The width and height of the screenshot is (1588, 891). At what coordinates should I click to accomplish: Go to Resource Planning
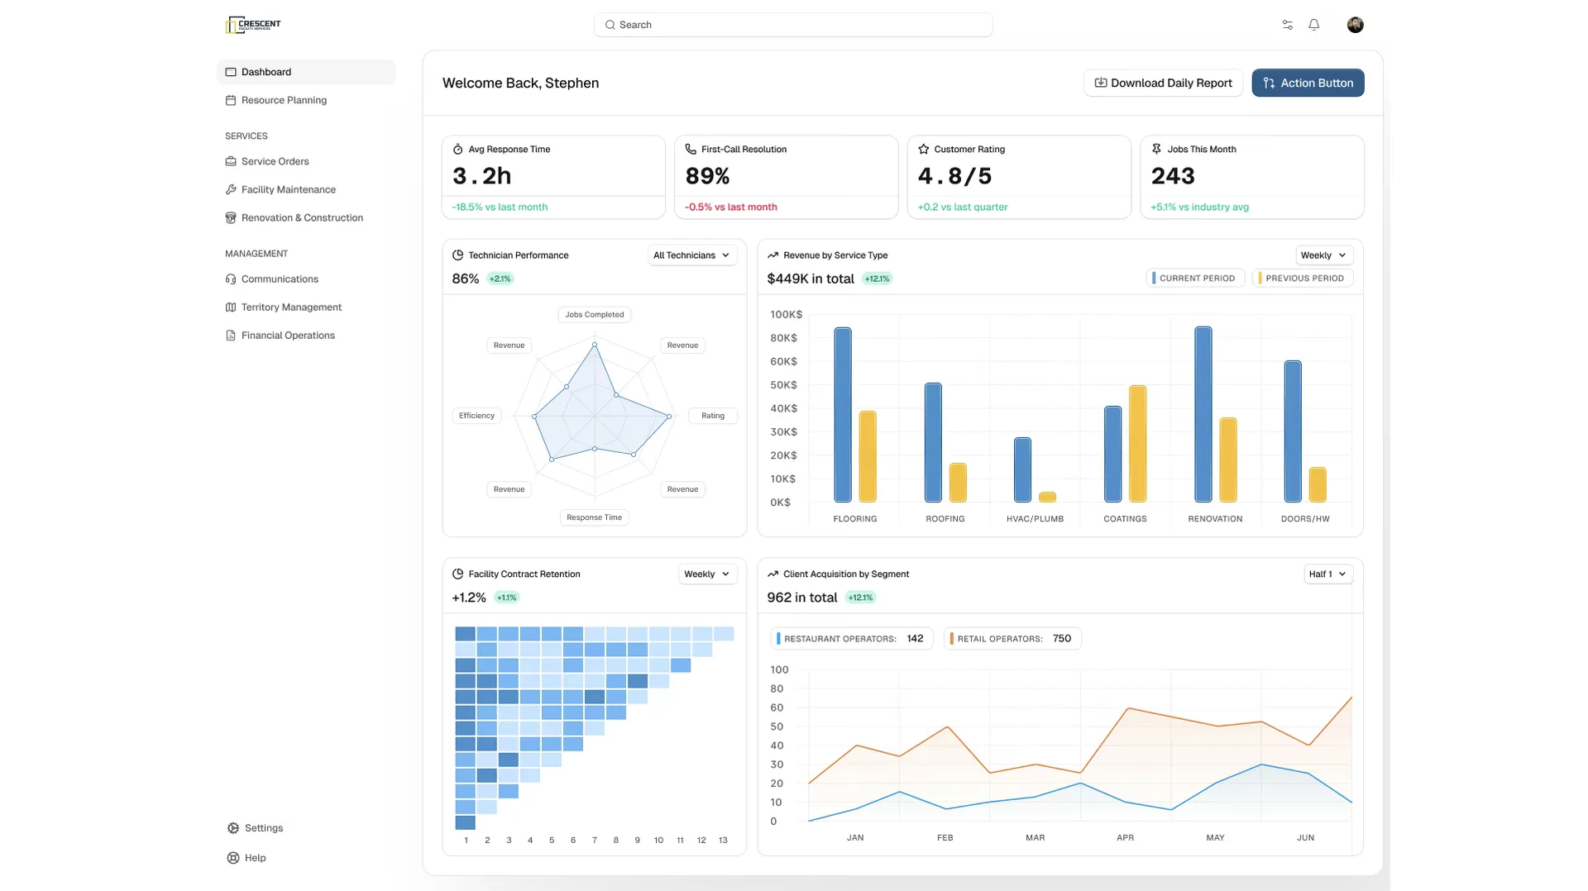306,100
